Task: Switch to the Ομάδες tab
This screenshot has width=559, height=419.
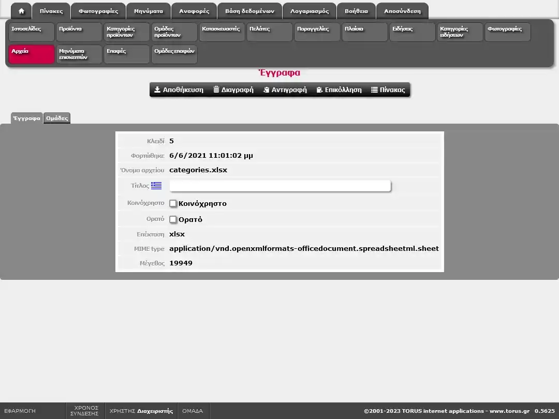Action: click(57, 118)
